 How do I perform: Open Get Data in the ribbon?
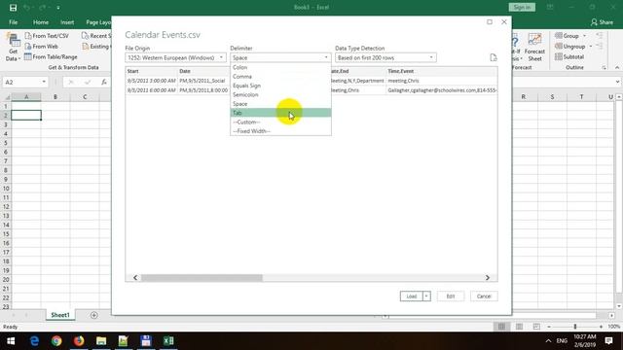coord(13,48)
